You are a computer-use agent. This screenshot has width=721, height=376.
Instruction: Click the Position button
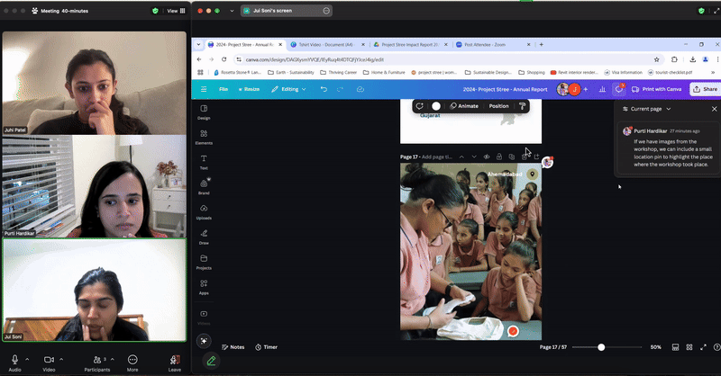[498, 106]
